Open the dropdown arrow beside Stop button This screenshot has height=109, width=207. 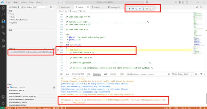point(153,9)
